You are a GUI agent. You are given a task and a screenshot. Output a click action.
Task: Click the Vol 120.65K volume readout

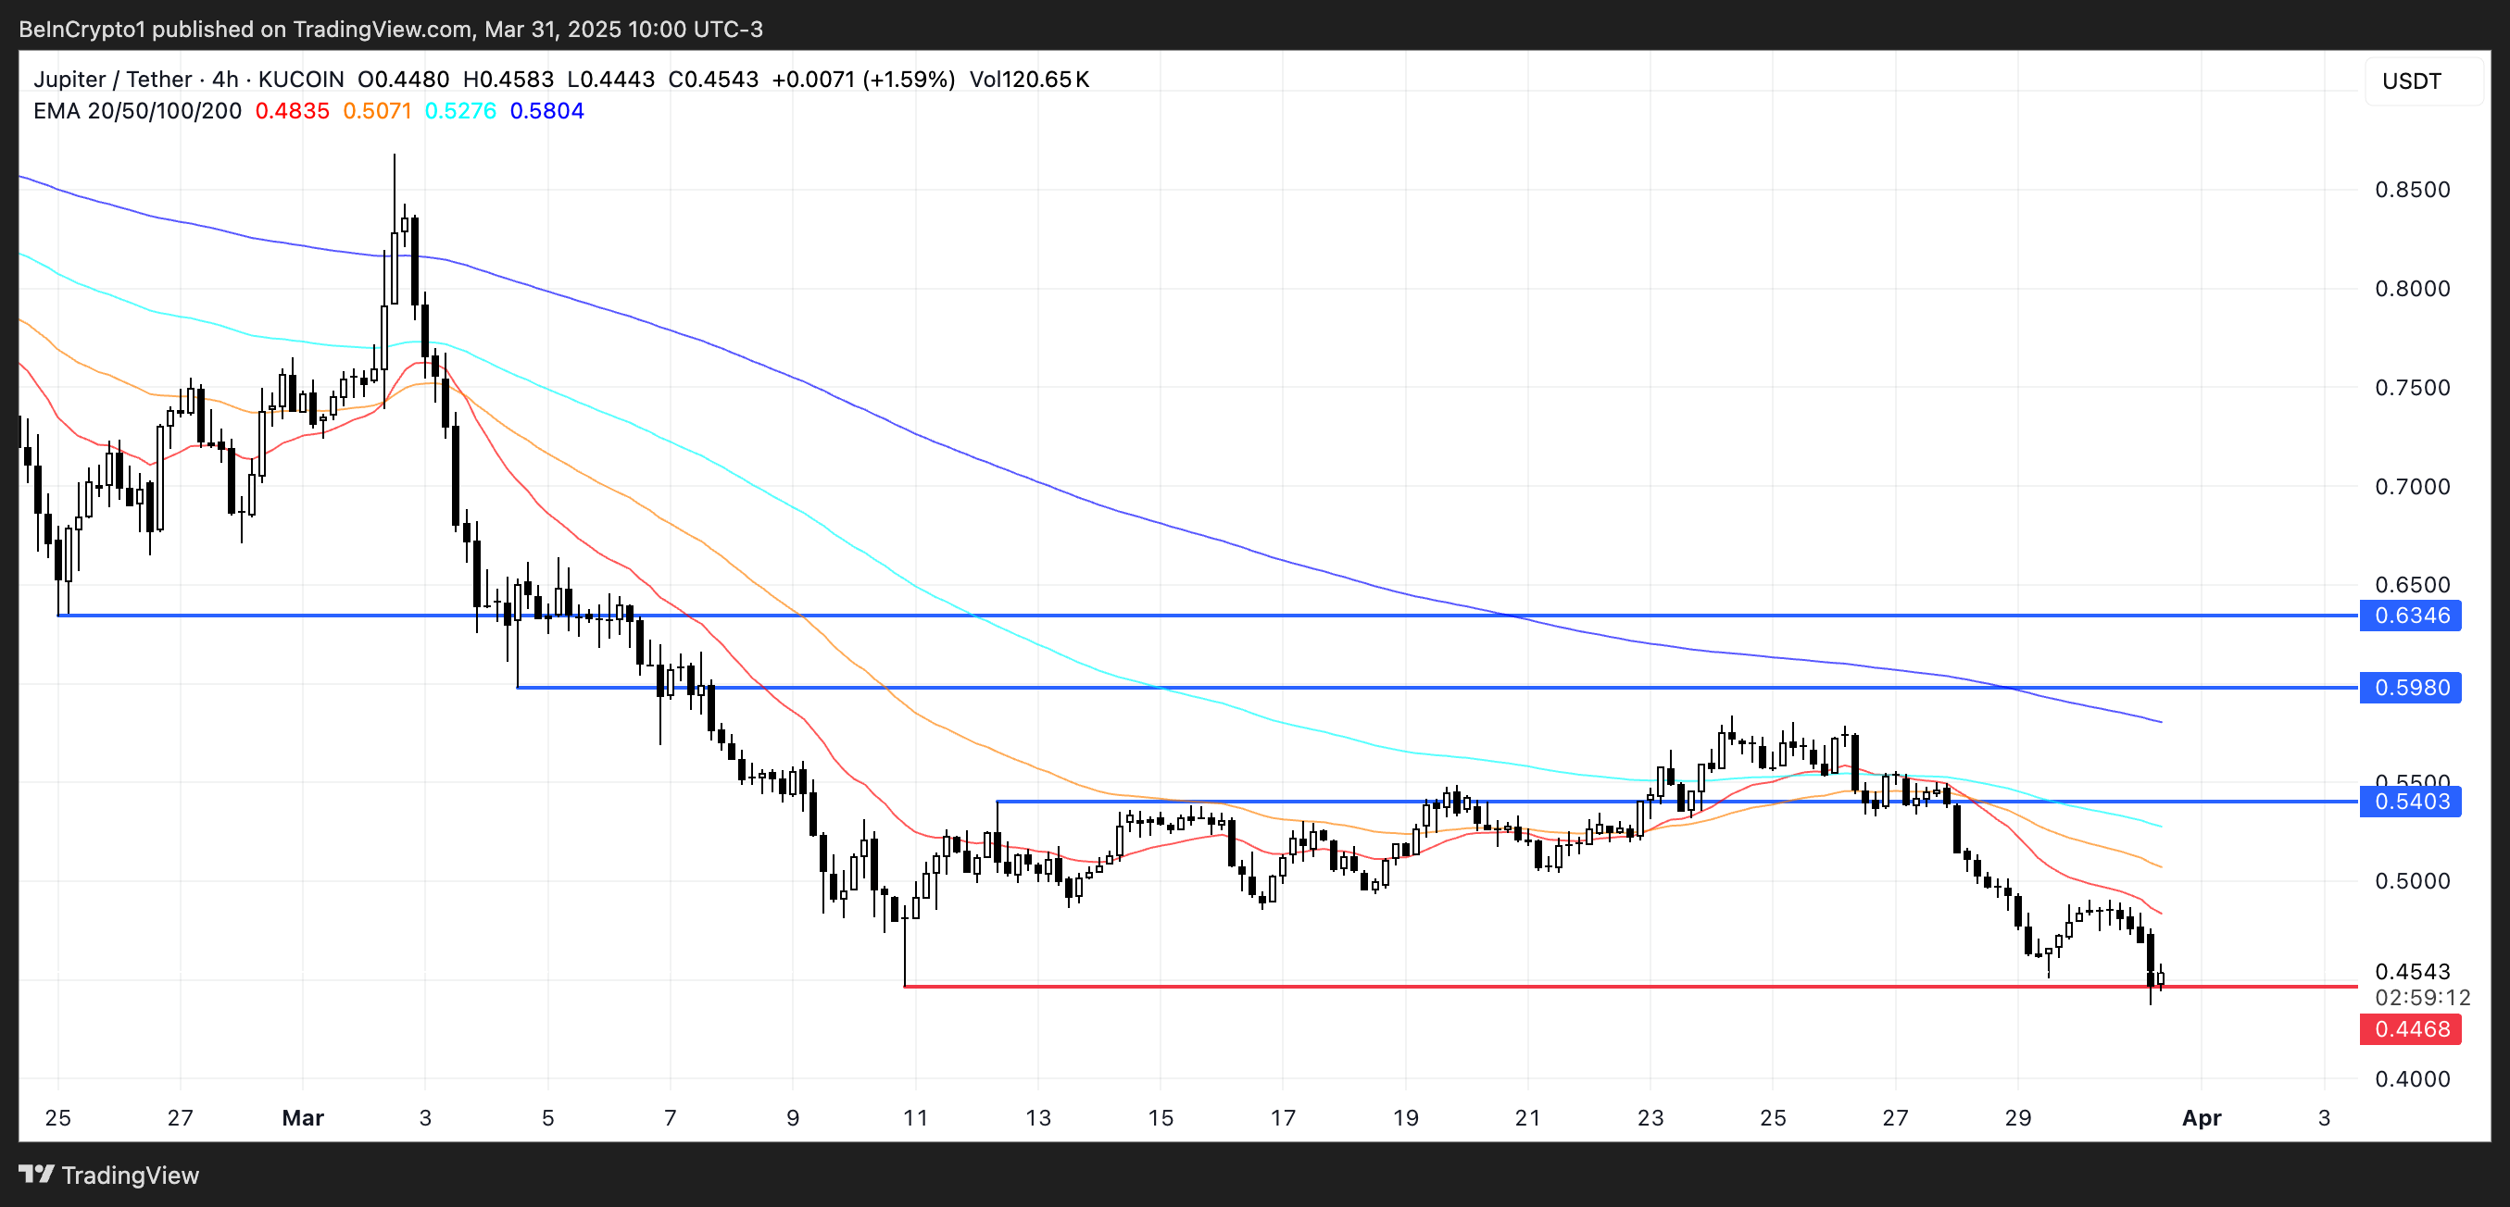[x=1029, y=80]
